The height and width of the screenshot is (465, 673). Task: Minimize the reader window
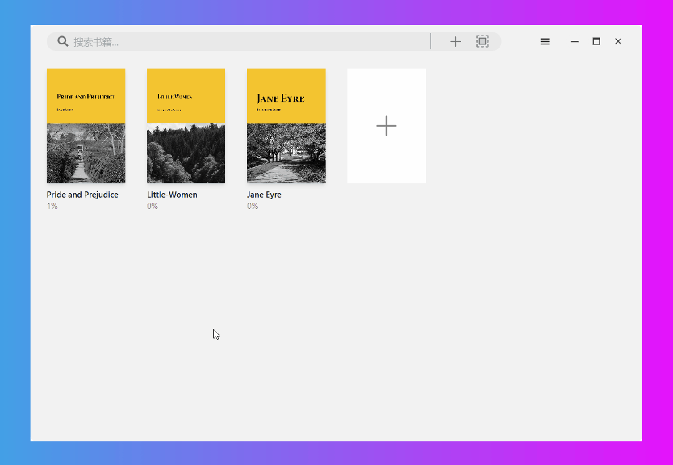[574, 42]
